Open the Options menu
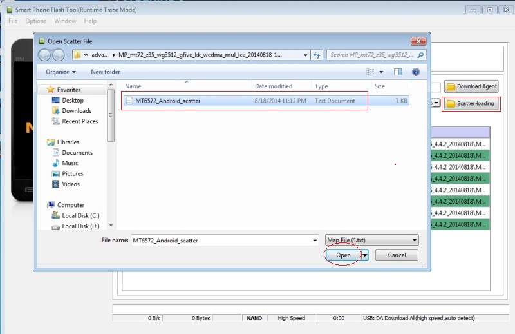 [x=36, y=21]
